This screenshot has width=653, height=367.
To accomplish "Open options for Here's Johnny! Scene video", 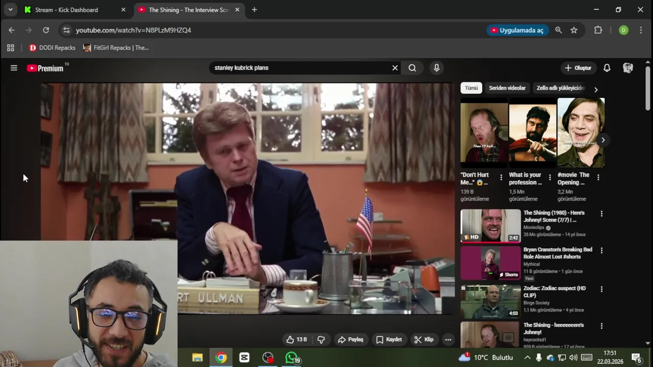I will pyautogui.click(x=601, y=214).
